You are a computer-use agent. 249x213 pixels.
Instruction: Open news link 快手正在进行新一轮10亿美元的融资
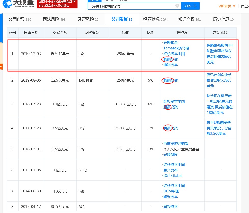coord(219,104)
